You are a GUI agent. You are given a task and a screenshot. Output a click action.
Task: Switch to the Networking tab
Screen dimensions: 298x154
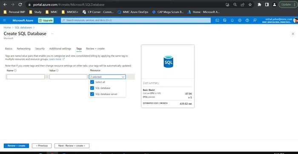click(x=23, y=48)
